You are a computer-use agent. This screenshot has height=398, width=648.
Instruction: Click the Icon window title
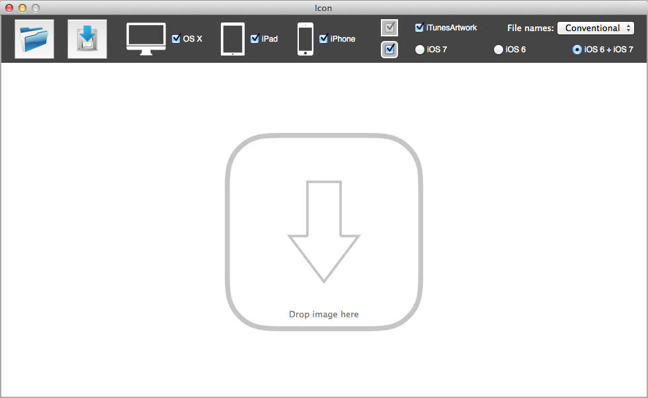click(323, 8)
